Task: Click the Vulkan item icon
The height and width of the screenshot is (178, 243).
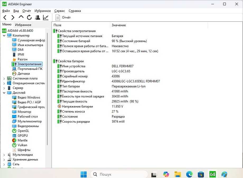Action: [14, 145]
